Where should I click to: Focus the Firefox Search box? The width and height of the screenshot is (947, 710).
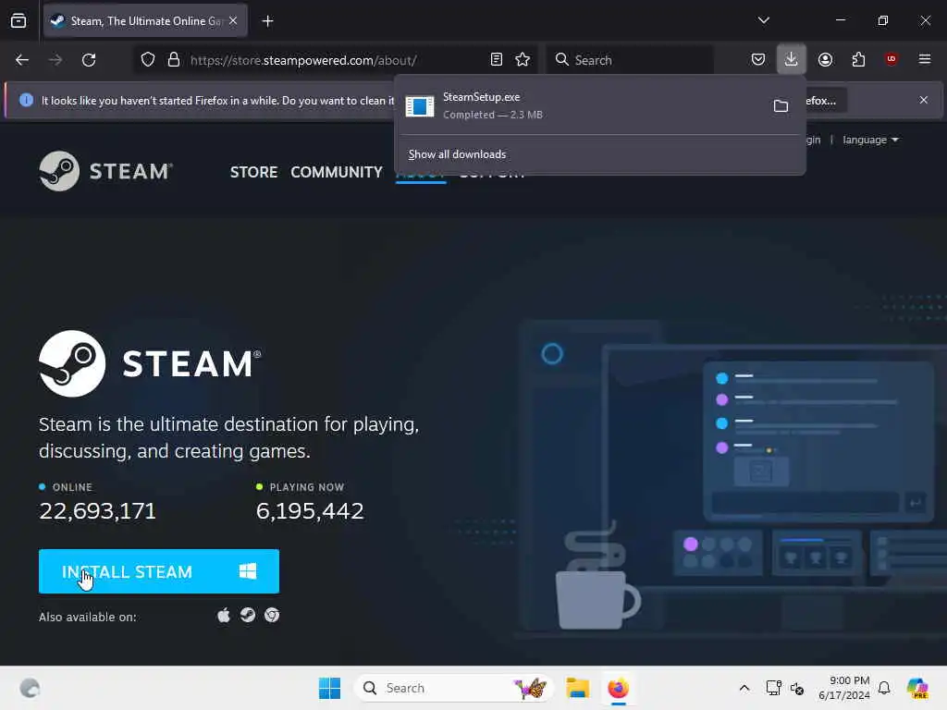pyautogui.click(x=630, y=60)
